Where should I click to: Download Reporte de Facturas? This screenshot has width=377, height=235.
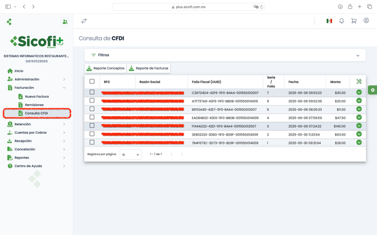[x=149, y=68]
